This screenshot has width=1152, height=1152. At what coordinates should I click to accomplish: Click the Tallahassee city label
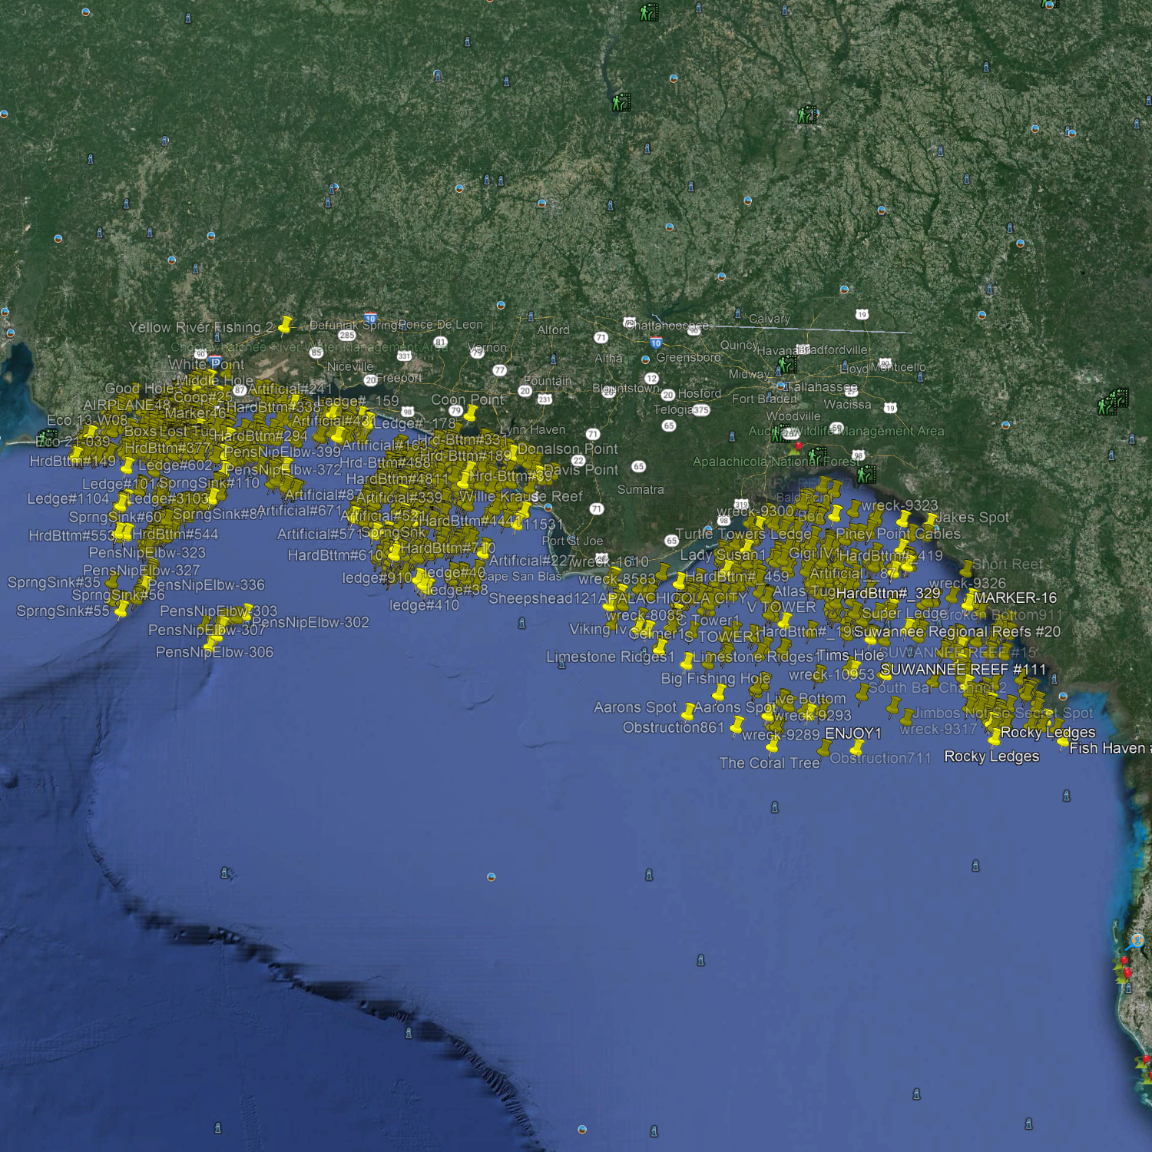823,387
